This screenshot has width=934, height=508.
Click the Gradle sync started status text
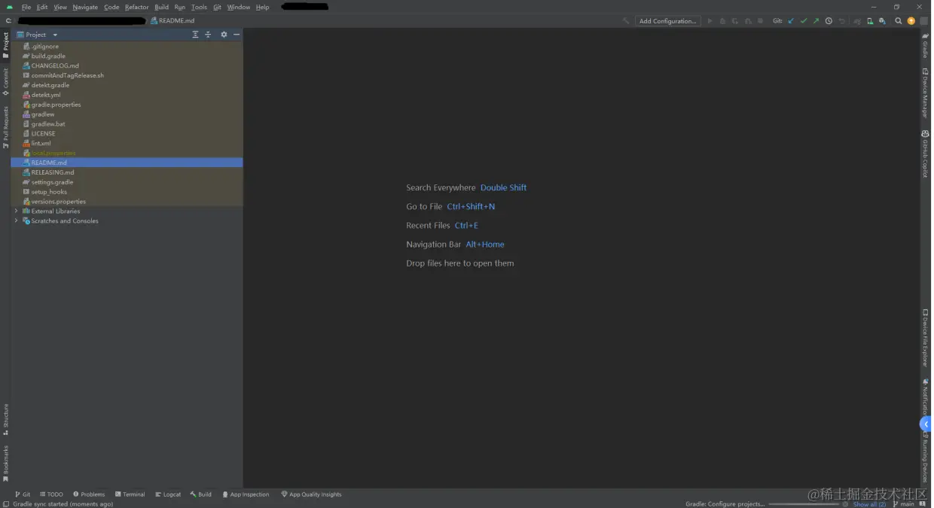pyautogui.click(x=63, y=504)
